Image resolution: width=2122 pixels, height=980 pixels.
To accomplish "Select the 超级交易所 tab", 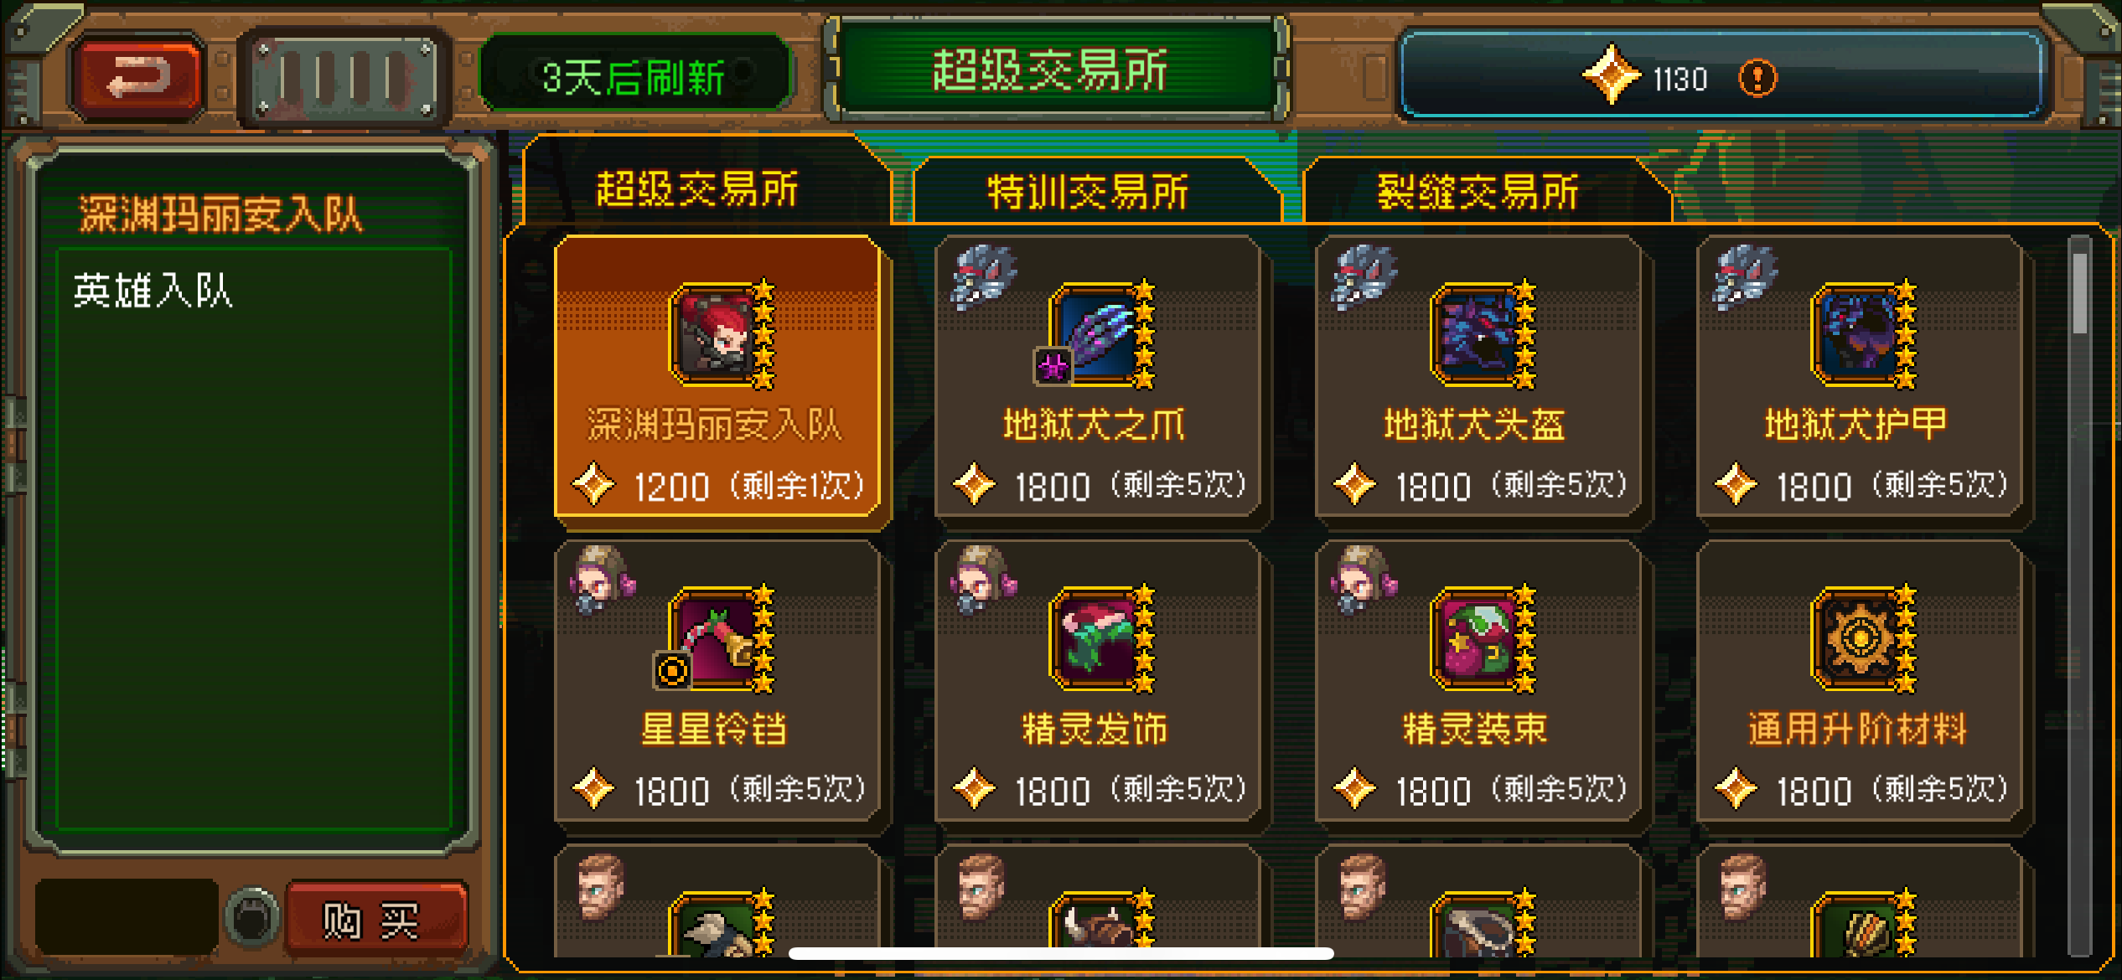I will pos(697,188).
